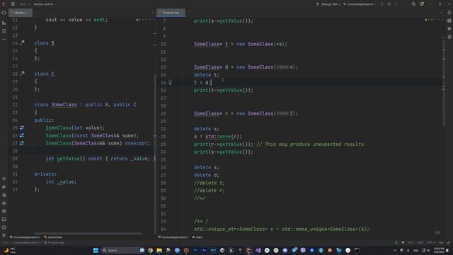Switch to the Header.h editor tab
Viewport: 453px width, 255px height.
(x=21, y=13)
